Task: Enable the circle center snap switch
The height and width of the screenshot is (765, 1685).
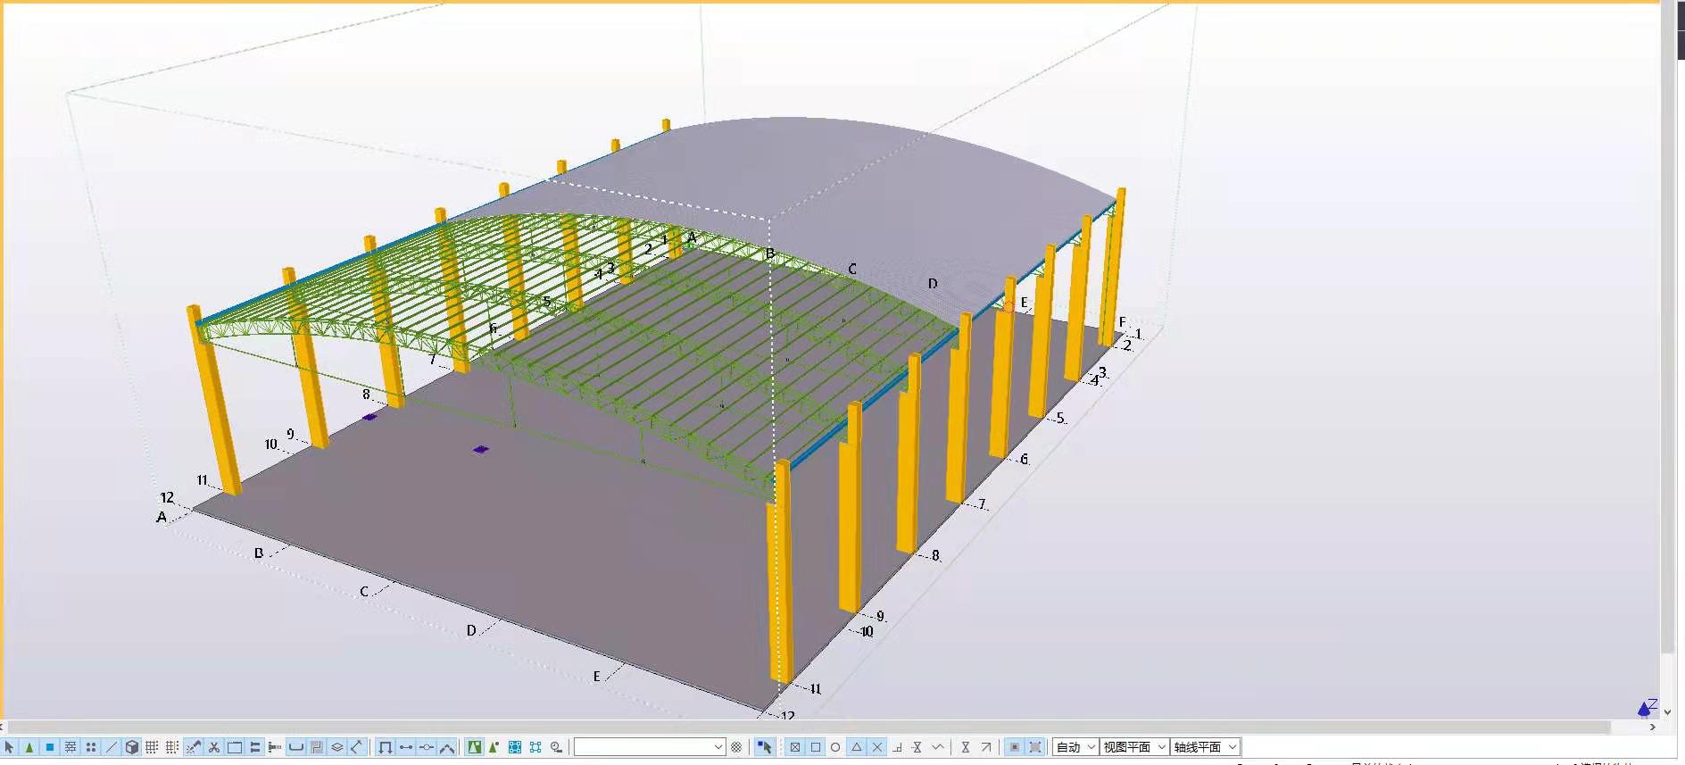Action: click(x=835, y=747)
